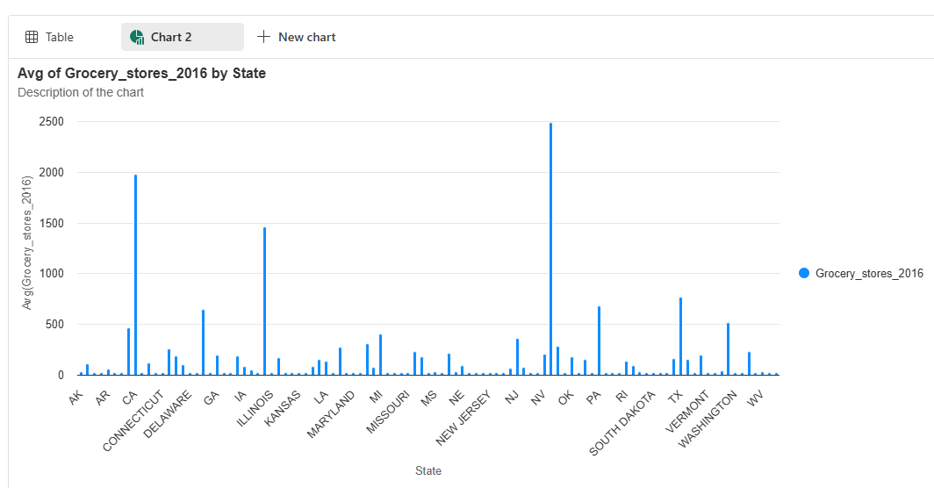The image size is (934, 488).
Task: Select the Grocery_stores_2016 legend label
Action: pyautogui.click(x=869, y=273)
